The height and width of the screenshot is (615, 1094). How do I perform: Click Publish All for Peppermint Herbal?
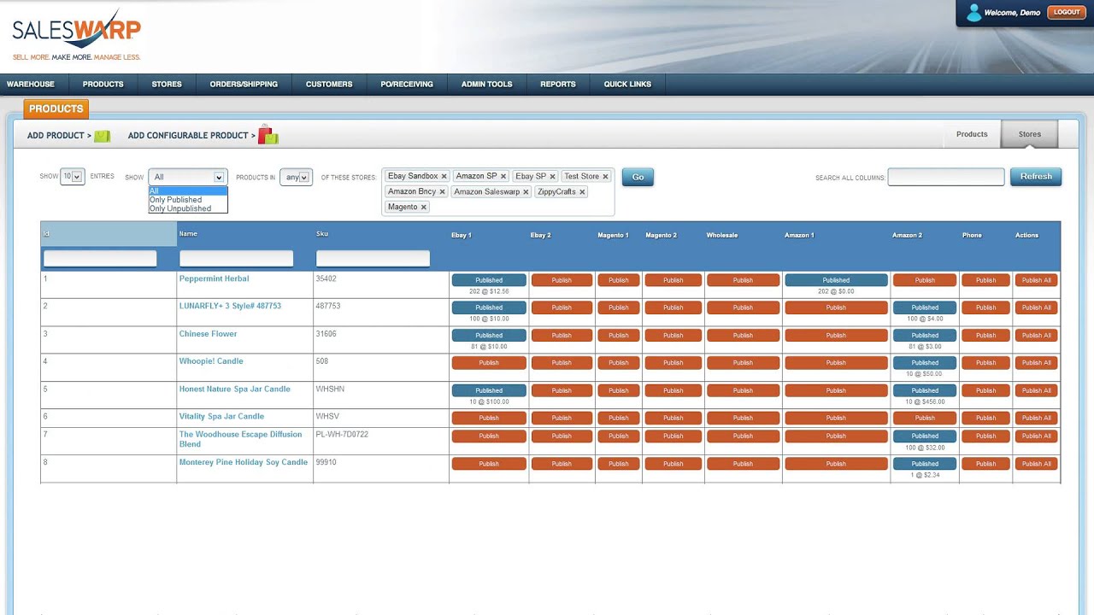[x=1036, y=280]
